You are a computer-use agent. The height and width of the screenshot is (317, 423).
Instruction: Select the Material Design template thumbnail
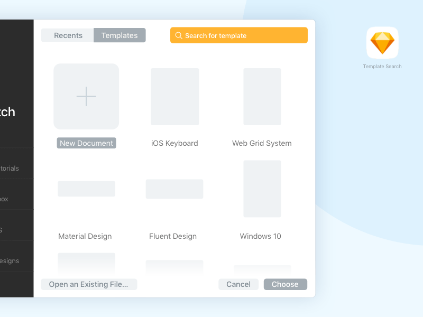coord(86,189)
